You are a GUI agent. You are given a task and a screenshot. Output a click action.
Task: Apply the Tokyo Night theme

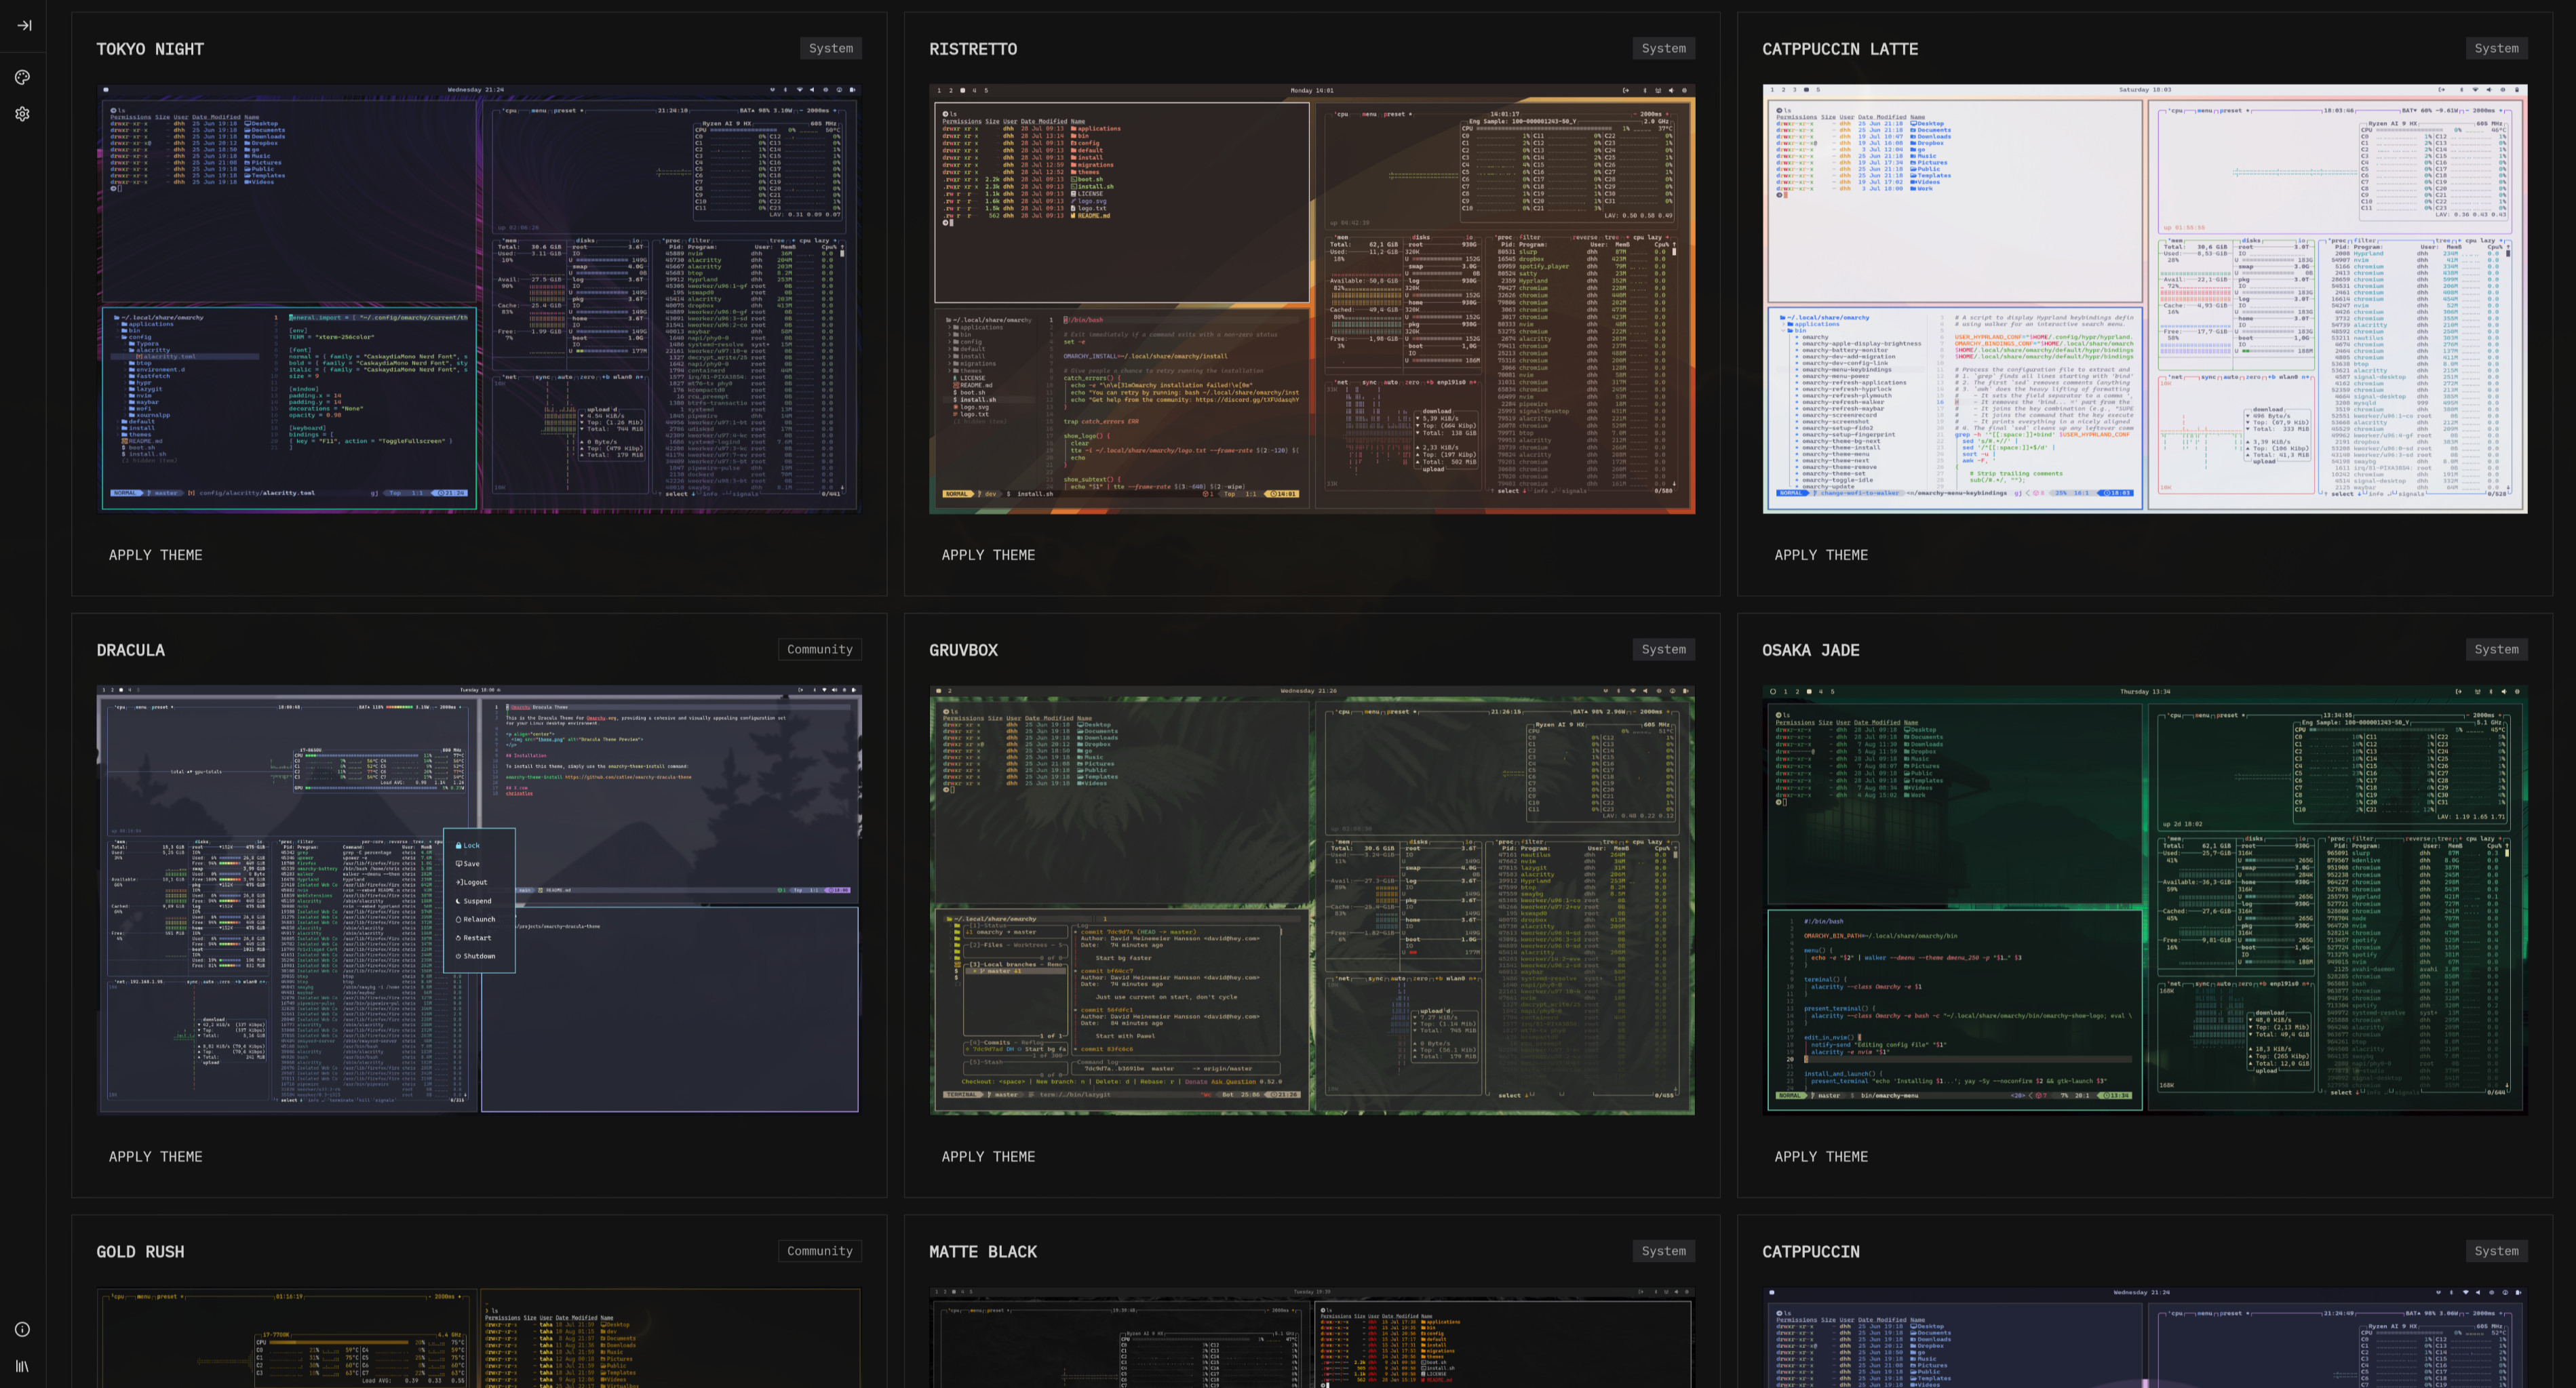[x=155, y=555]
